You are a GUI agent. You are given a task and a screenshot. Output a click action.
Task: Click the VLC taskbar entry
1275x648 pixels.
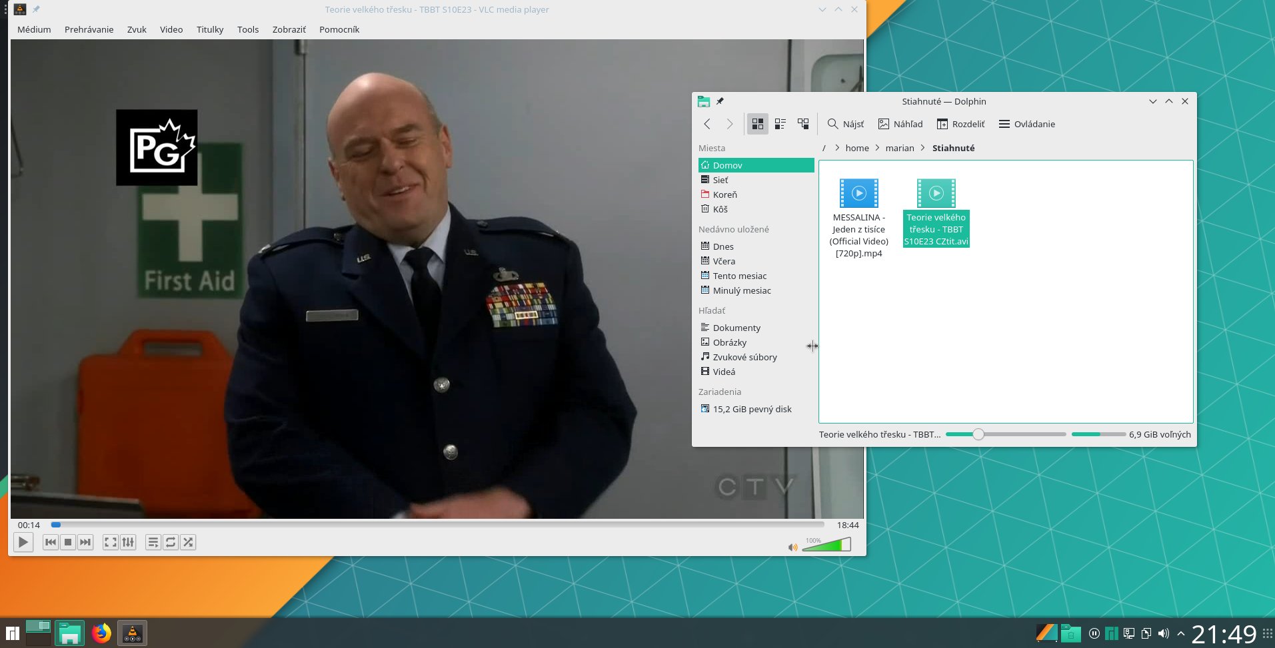click(x=132, y=633)
